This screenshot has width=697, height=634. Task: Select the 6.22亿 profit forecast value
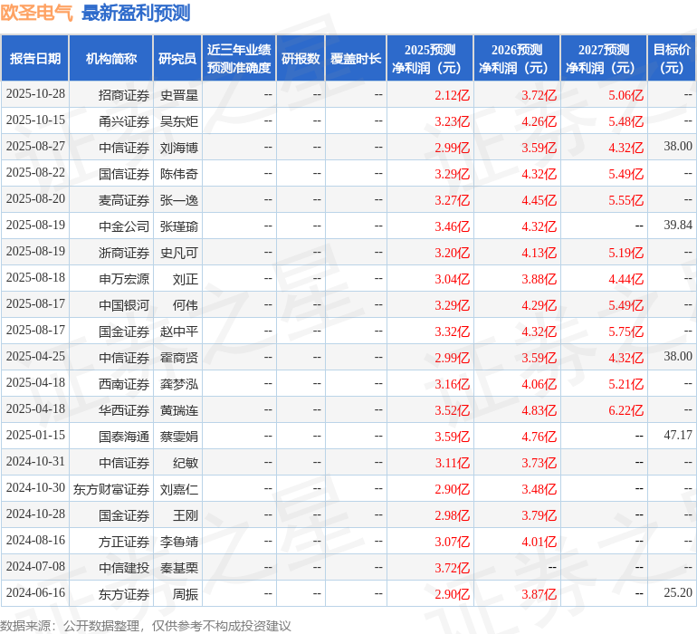point(625,410)
